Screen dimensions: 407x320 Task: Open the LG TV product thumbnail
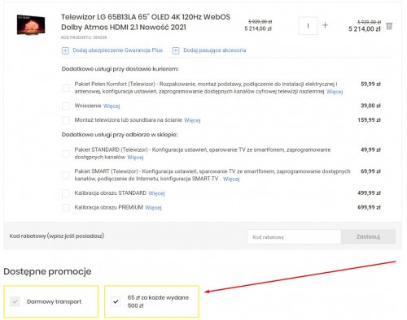click(31, 25)
